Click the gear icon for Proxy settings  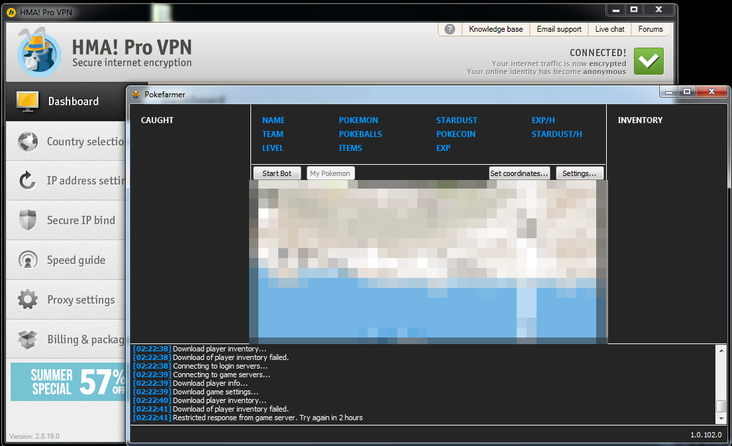coord(28,300)
